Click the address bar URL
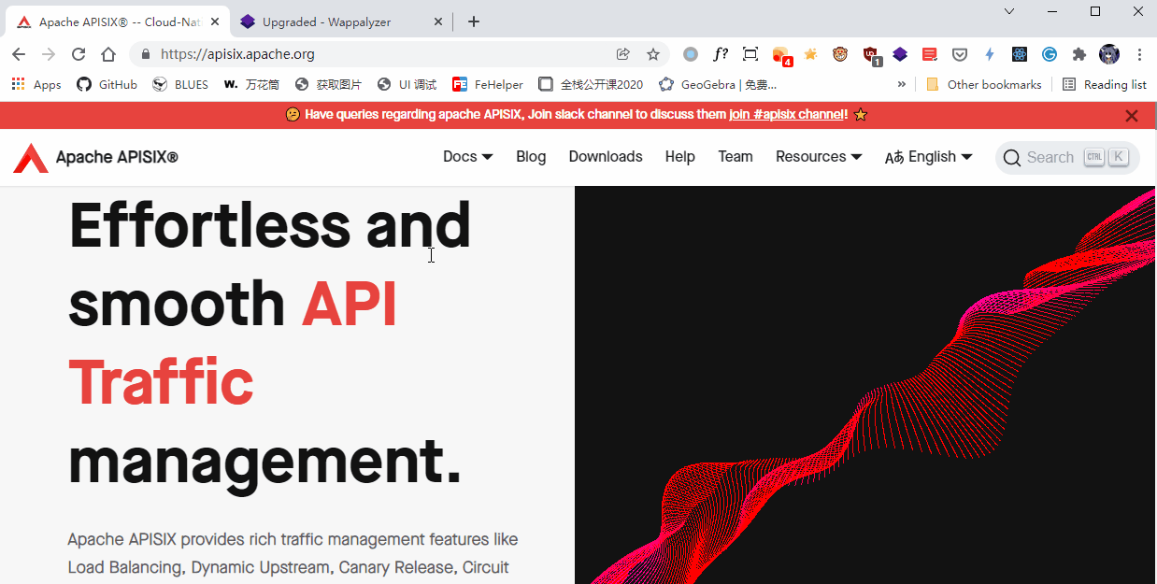This screenshot has width=1157, height=584. tap(234, 54)
